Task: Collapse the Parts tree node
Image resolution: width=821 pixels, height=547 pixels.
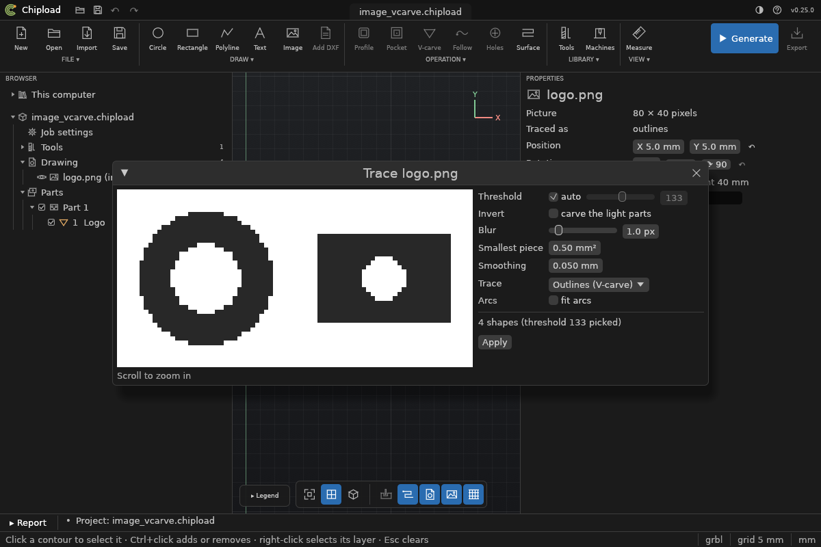Action: [23, 192]
